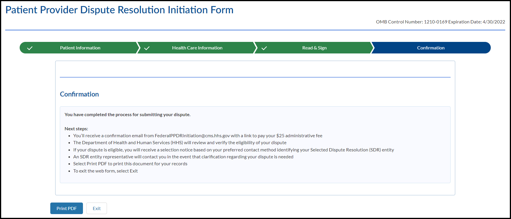Click the OMB Control Number expiration text
The image size is (511, 219).
(440, 22)
